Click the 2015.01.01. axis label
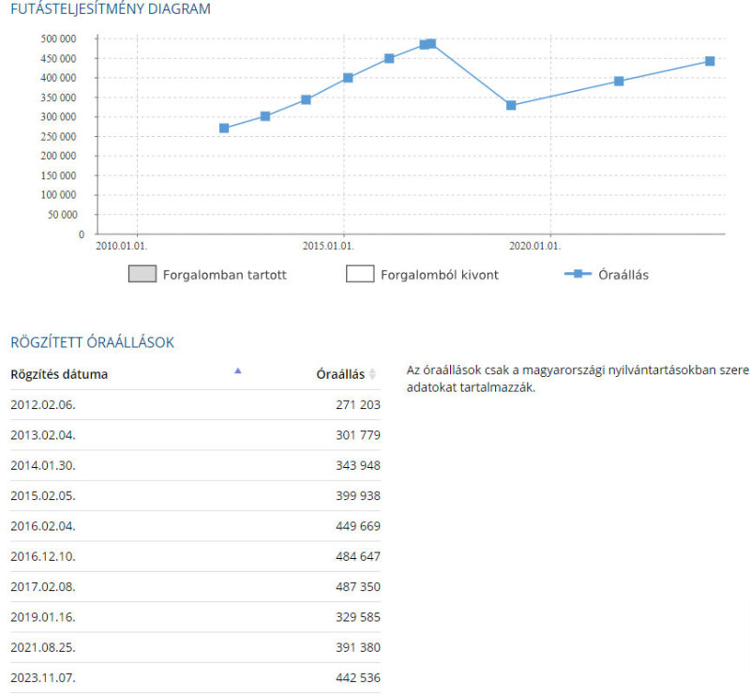The height and width of the screenshot is (695, 750). tap(328, 246)
